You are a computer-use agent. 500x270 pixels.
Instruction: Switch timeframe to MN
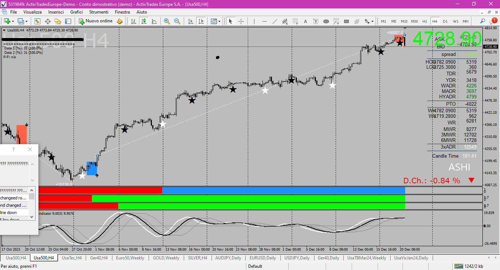pyautogui.click(x=466, y=21)
